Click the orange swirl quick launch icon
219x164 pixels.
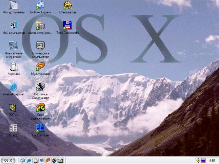click(x=48, y=161)
